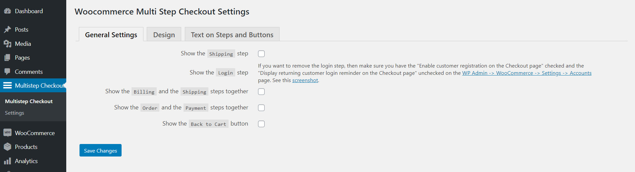Click the Comments speech bubble icon
635x172 pixels.
(x=7, y=72)
